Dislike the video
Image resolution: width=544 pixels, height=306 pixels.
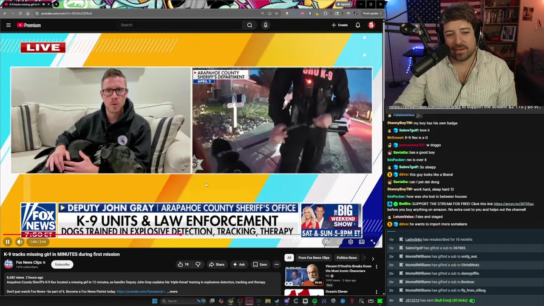pyautogui.click(x=198, y=264)
